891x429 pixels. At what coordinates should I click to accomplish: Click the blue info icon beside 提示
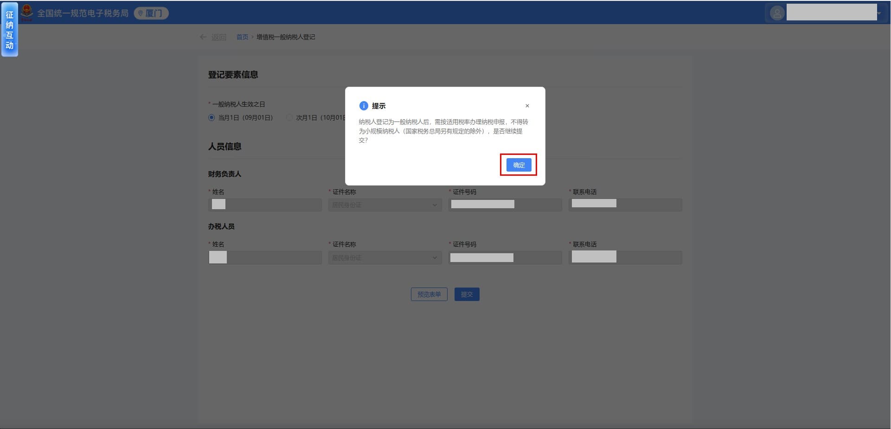tap(364, 106)
